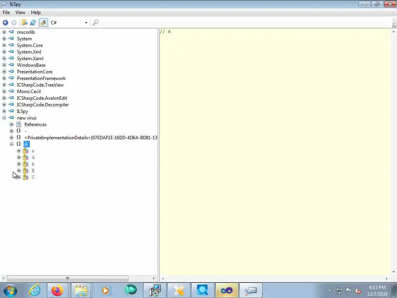Click the PresentationFramework assembly icon
This screenshot has width=397, height=298.
tap(11, 78)
